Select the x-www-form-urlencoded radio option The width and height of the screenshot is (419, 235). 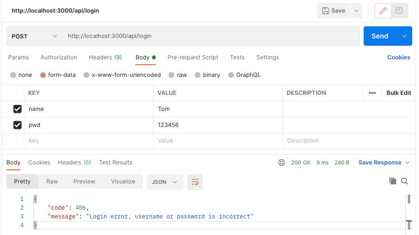86,75
